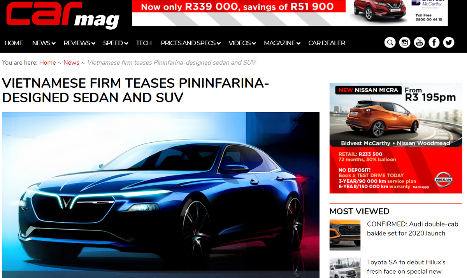Open the Twitter social icon
The image size is (467, 278).
449,42
